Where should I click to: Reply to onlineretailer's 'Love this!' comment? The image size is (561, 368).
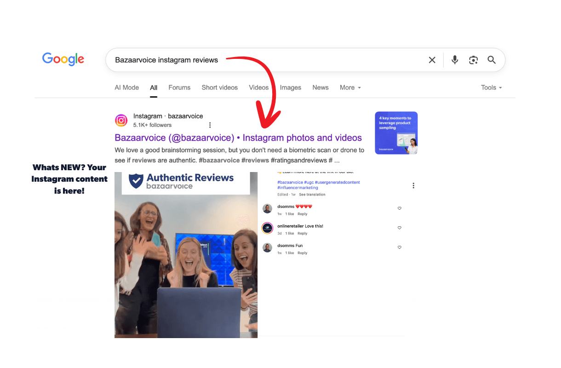302,233
